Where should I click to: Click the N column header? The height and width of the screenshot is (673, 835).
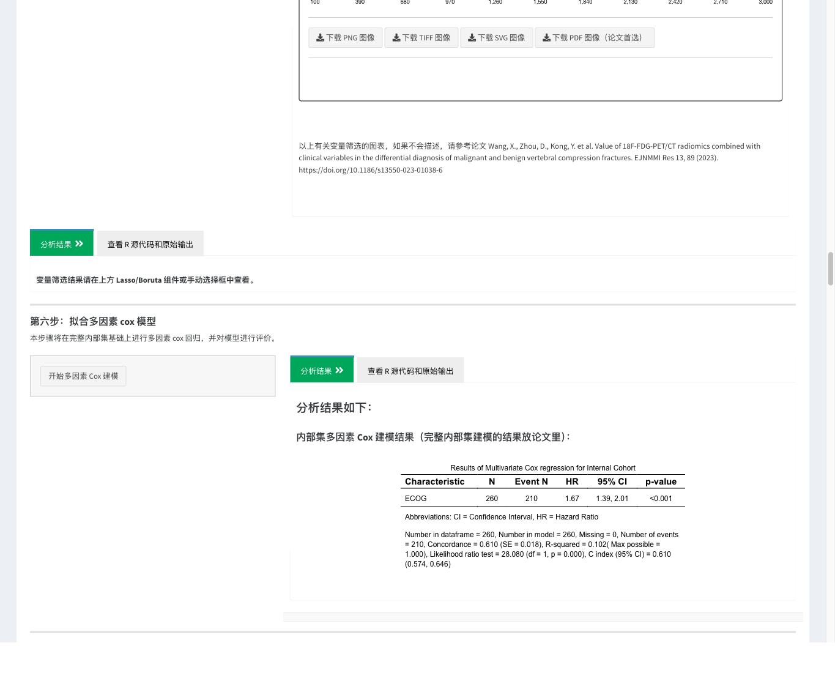click(492, 482)
